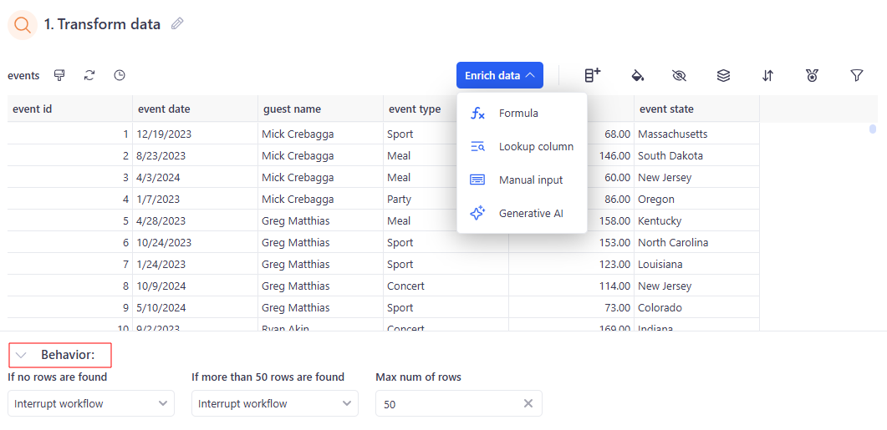
Task: Select the cell 10/24/2023
Action: (195, 242)
